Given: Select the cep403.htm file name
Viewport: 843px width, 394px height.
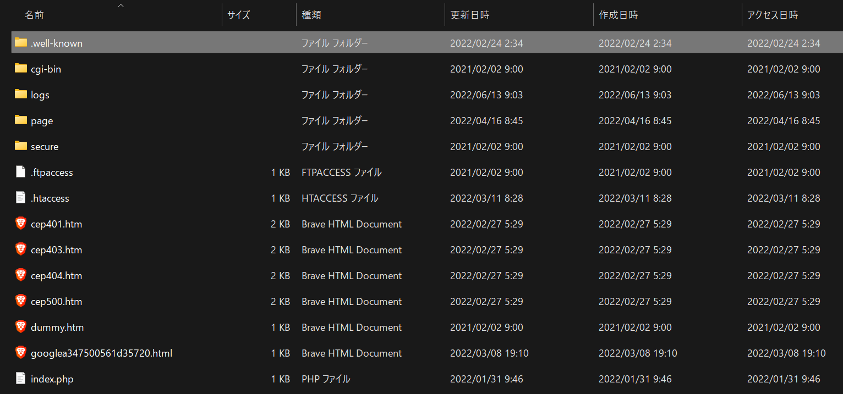Looking at the screenshot, I should pyautogui.click(x=57, y=249).
